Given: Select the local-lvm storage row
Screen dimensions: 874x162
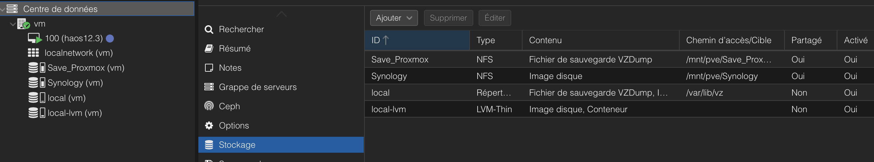Looking at the screenshot, I should (x=388, y=109).
